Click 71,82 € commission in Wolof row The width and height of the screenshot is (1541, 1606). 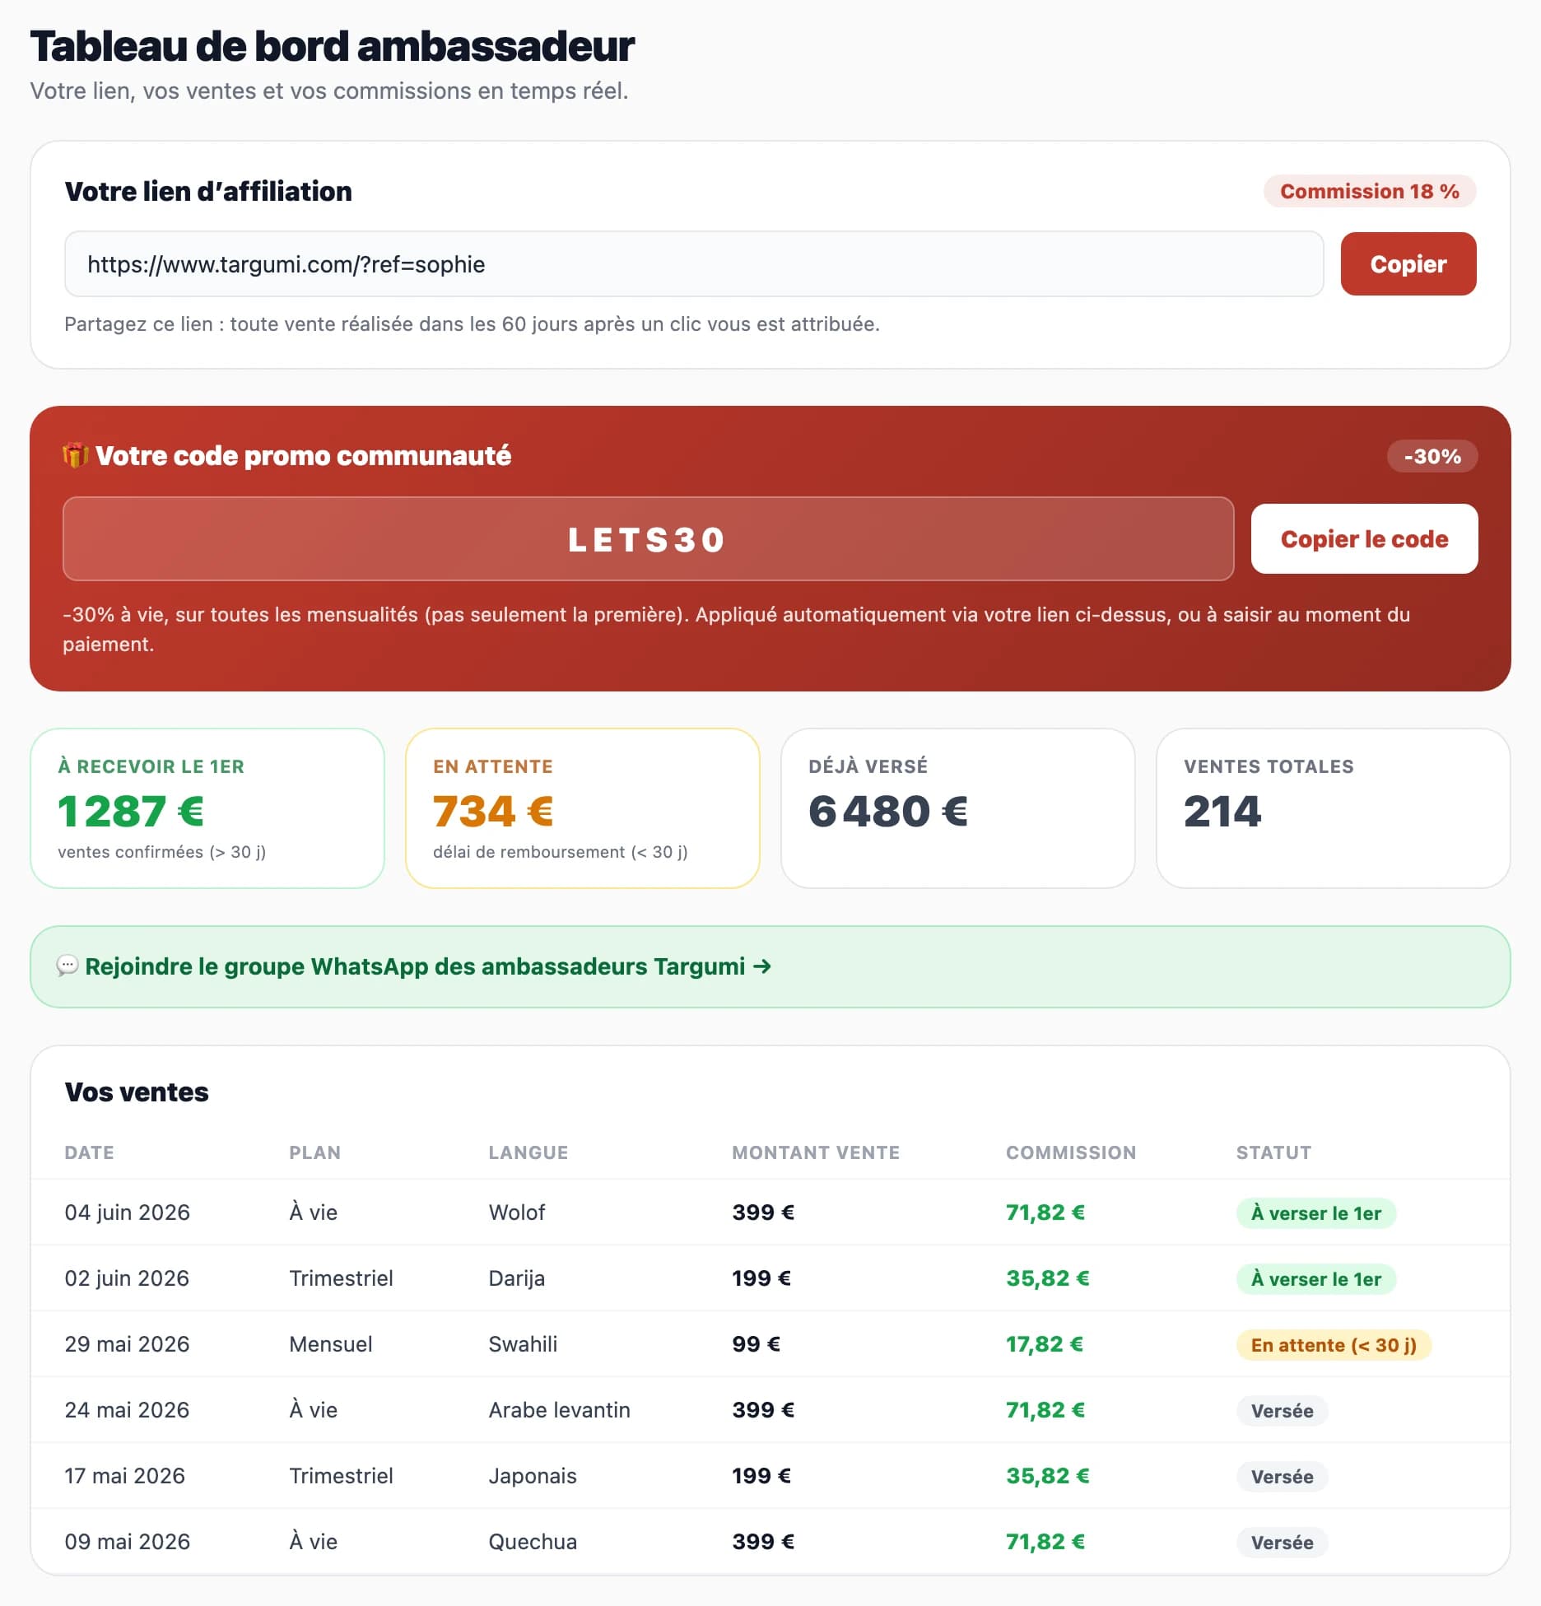point(1045,1213)
